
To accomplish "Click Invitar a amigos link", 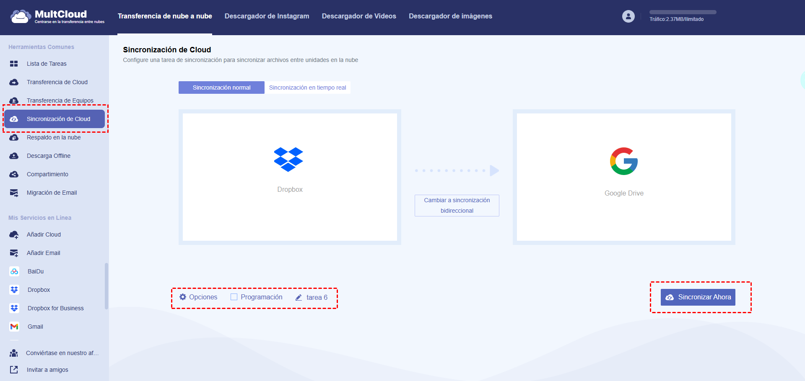I will tap(47, 370).
